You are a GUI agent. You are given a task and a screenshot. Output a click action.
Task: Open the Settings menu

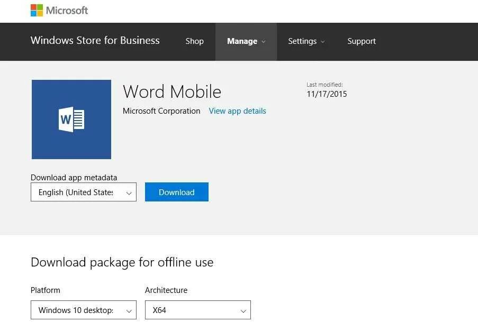pyautogui.click(x=302, y=41)
